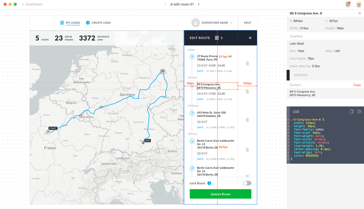Image resolution: width=364 pixels, height=209 pixels.
Task: Click the arrow icon of 37 Route stop
Action: click(192, 57)
